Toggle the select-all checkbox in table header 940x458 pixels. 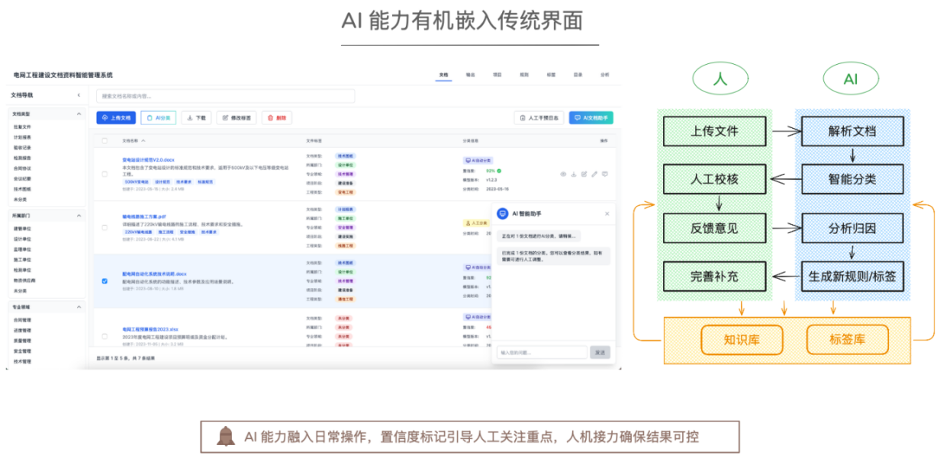coord(105,141)
